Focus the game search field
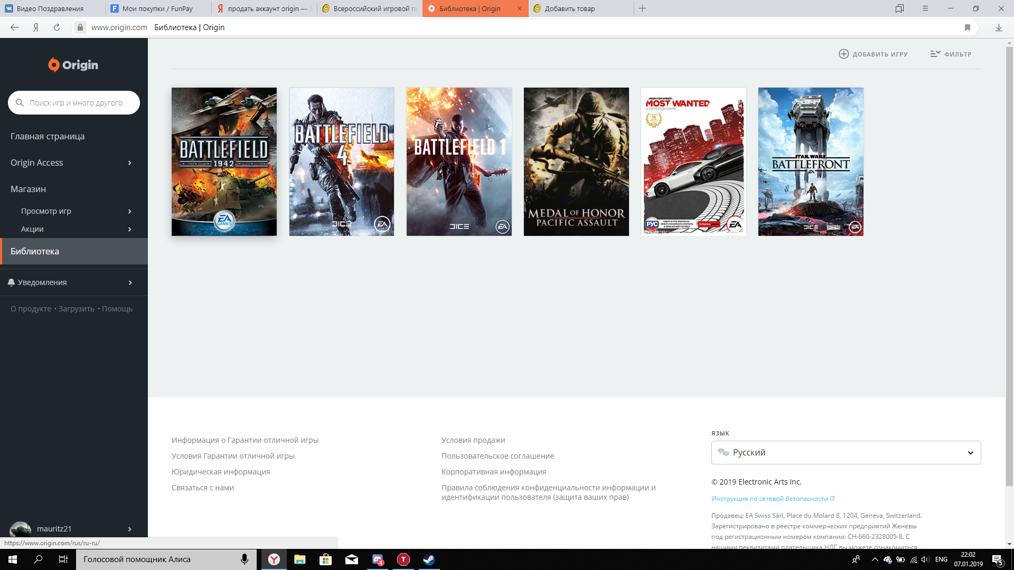The width and height of the screenshot is (1014, 570). 74,102
